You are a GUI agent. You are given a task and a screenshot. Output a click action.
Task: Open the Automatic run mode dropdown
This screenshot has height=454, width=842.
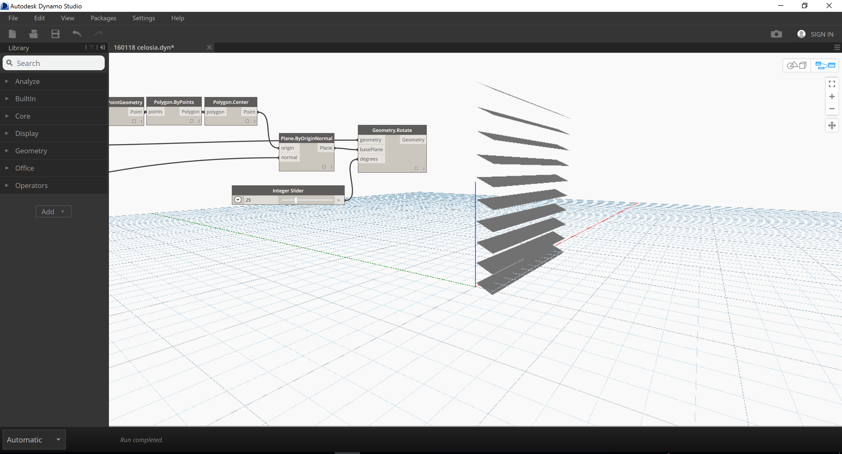tap(58, 440)
